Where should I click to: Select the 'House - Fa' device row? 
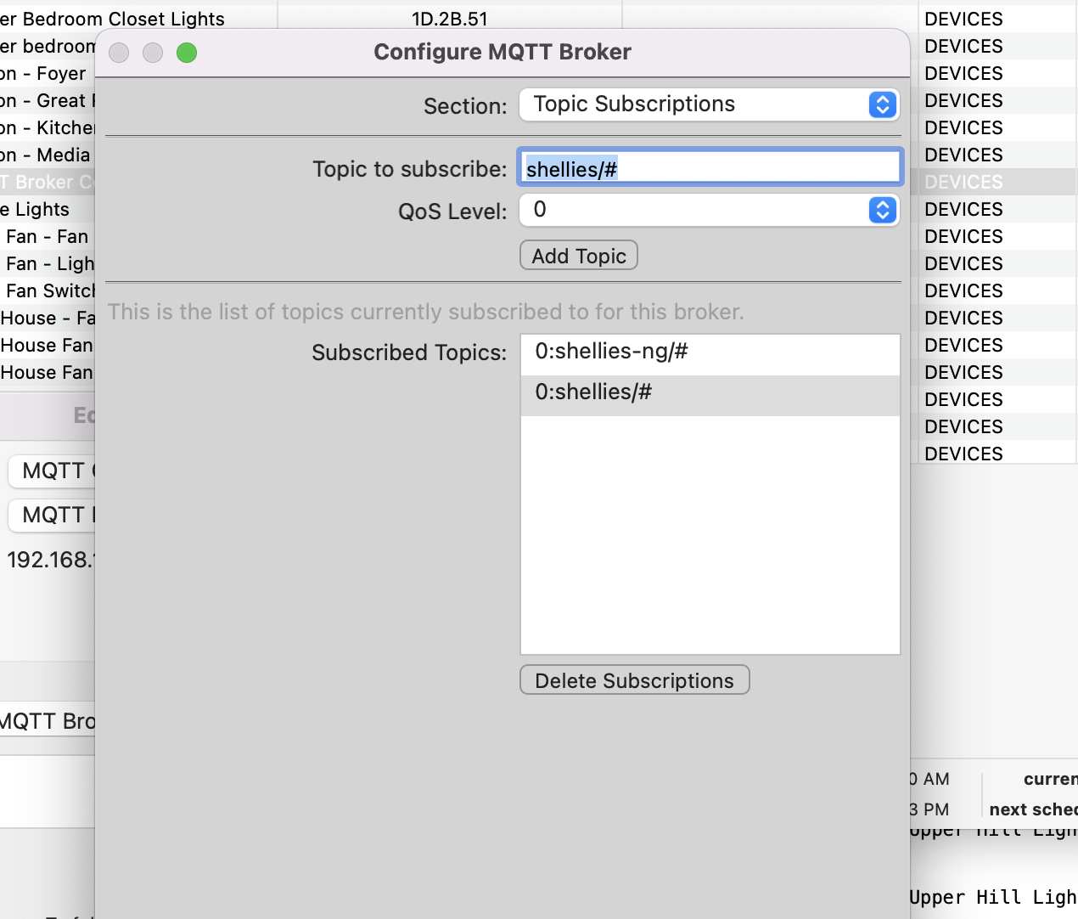click(48, 318)
